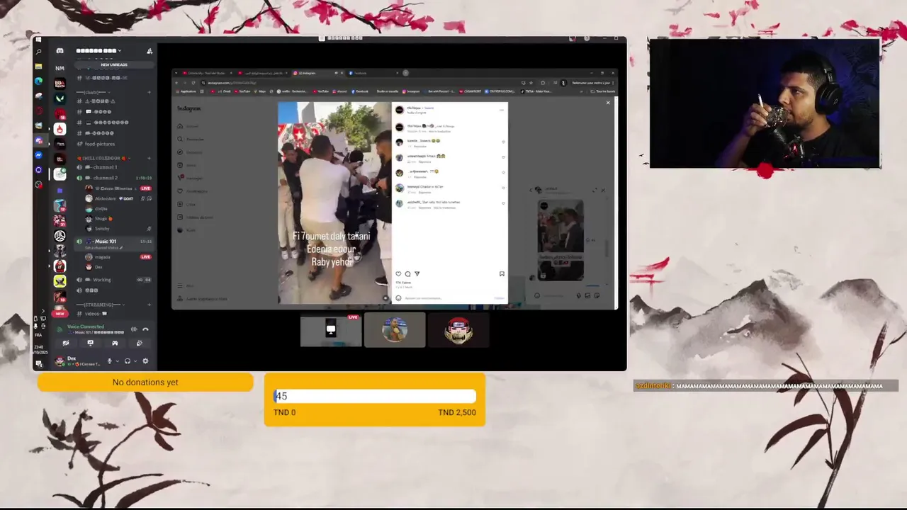
Task: Share the Instagram post via paper-plane icon
Action: point(417,273)
